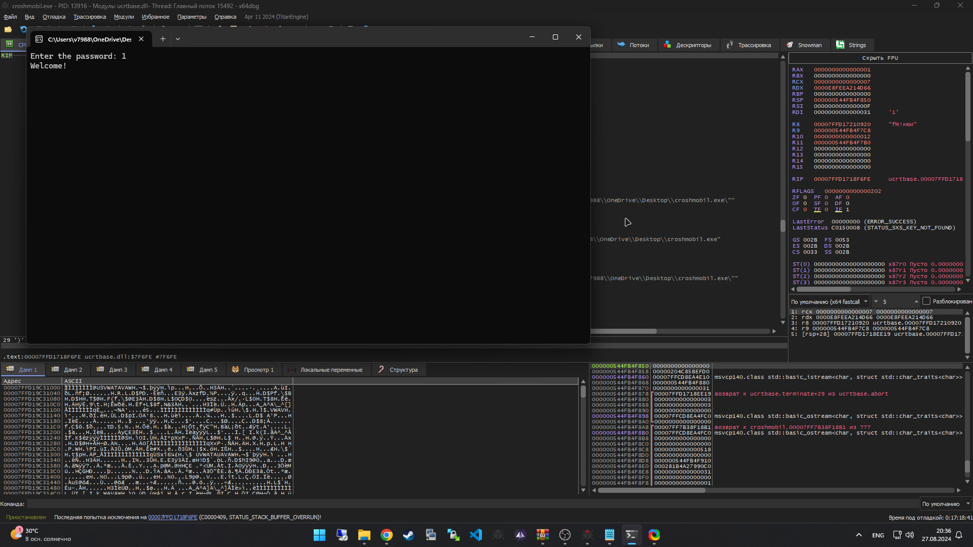The width and height of the screenshot is (973, 547).
Task: Open the Вид menu
Action: click(x=29, y=17)
